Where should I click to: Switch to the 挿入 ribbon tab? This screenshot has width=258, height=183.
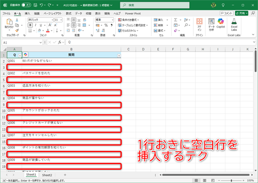click(27, 13)
